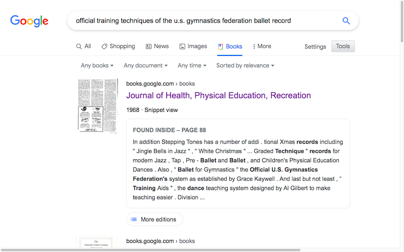Expand the Any books filter dropdown
Screen dimensions: 404x252
click(x=97, y=66)
